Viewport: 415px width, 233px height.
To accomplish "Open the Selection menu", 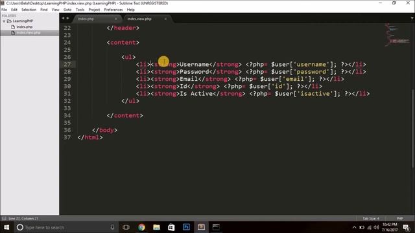I will click(29, 10).
